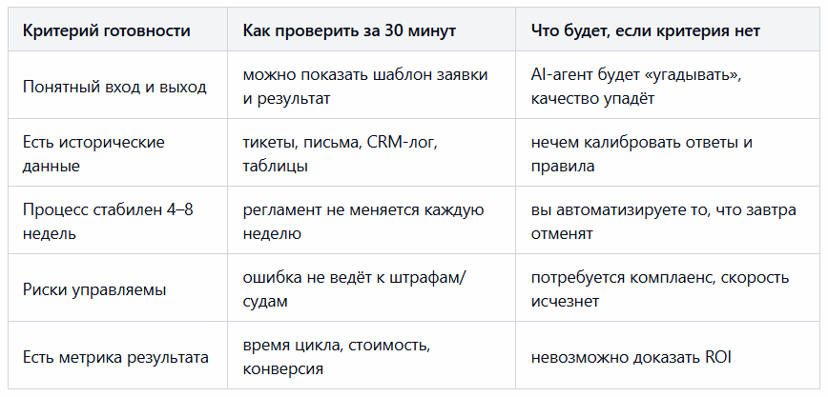Click the word 'CRM-лог' in the table

pyautogui.click(x=413, y=143)
